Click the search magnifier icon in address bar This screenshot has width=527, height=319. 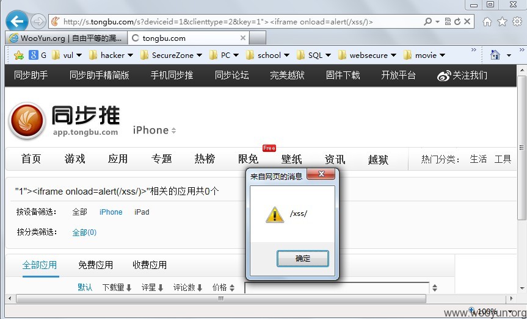point(427,21)
